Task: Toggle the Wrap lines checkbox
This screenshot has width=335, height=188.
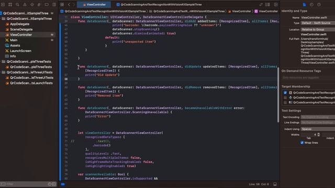Action: tap(301, 143)
